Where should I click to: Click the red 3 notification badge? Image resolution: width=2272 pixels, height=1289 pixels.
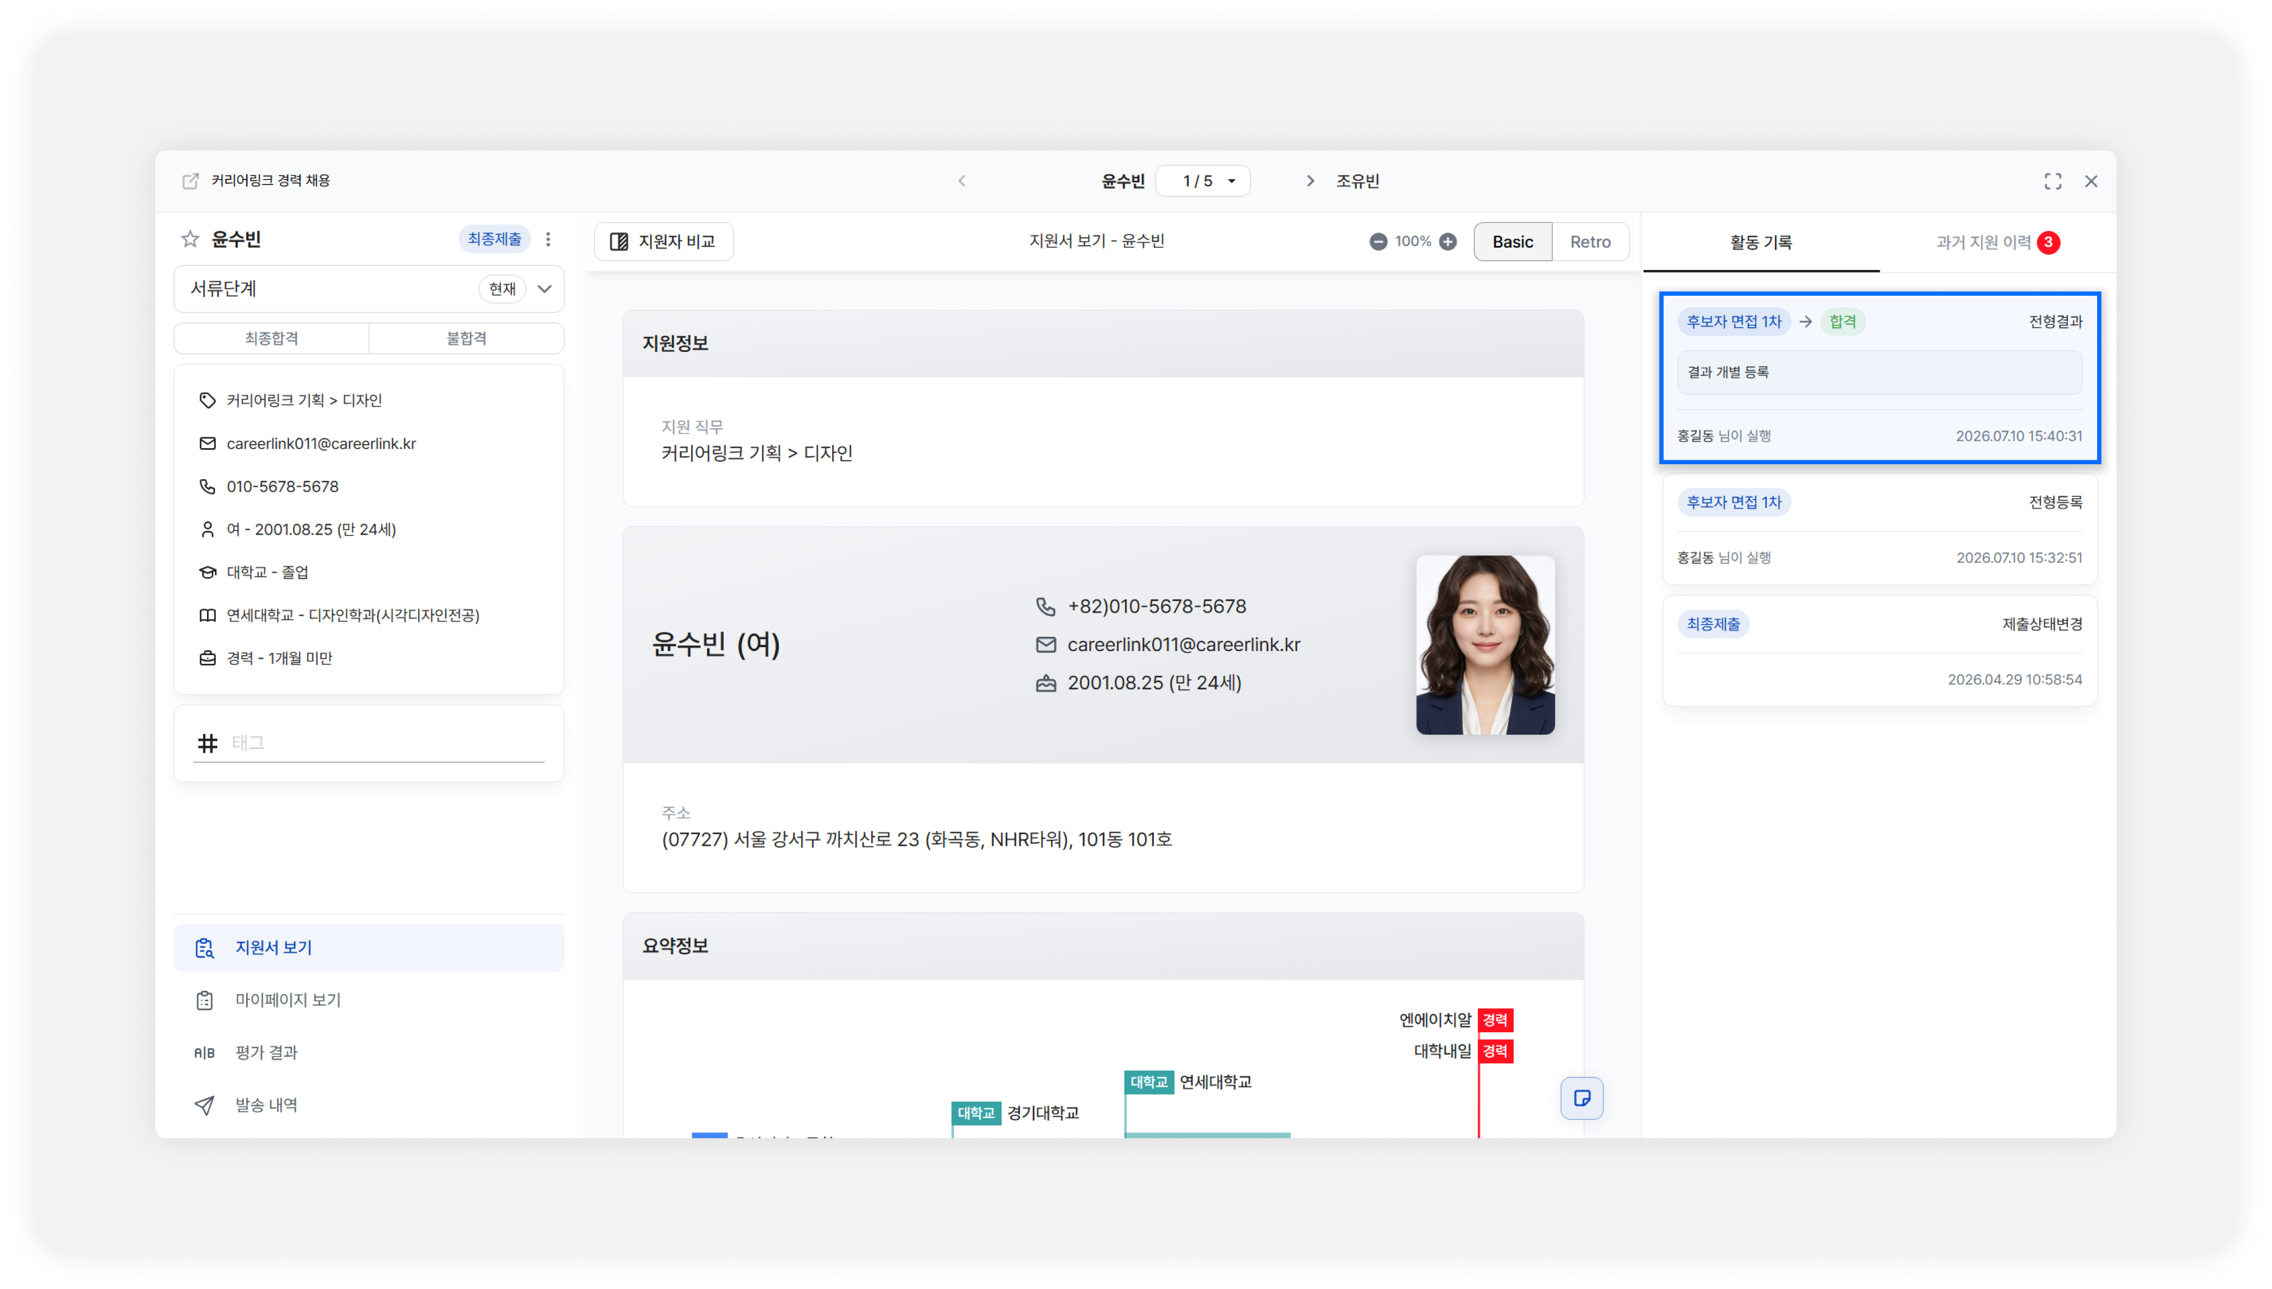(2047, 242)
